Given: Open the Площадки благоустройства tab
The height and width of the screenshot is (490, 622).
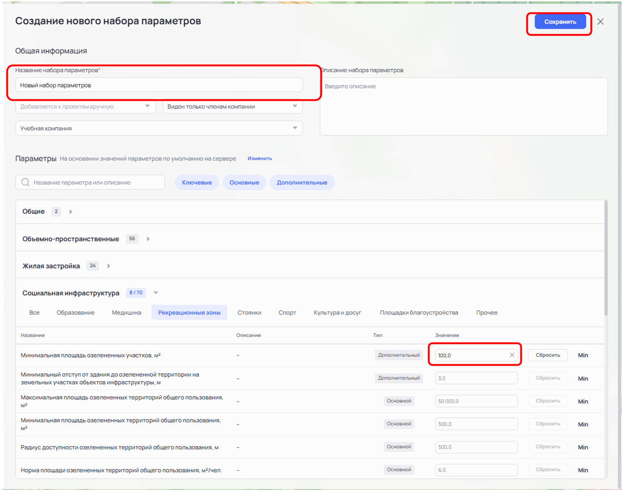Looking at the screenshot, I should 419,312.
